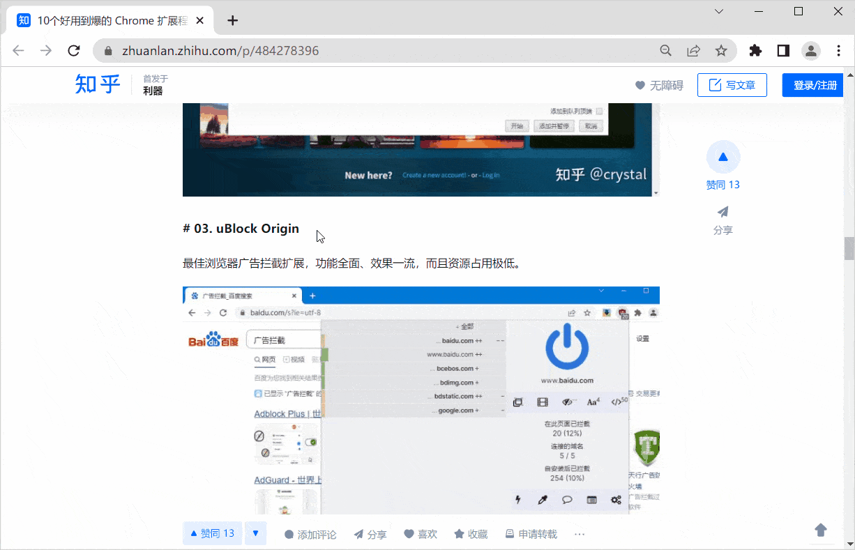Click the 登录/注册 button
Image resolution: width=855 pixels, height=550 pixels.
(x=815, y=85)
